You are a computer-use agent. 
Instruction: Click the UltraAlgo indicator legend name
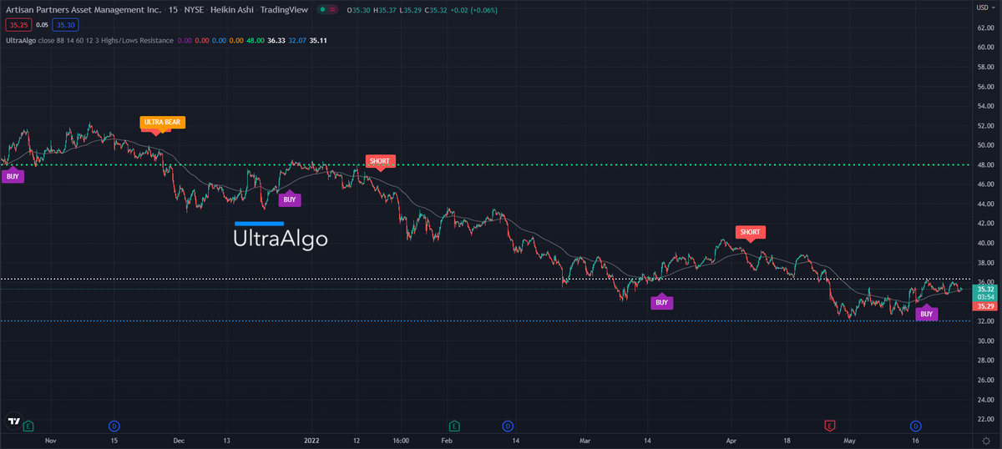pos(20,40)
